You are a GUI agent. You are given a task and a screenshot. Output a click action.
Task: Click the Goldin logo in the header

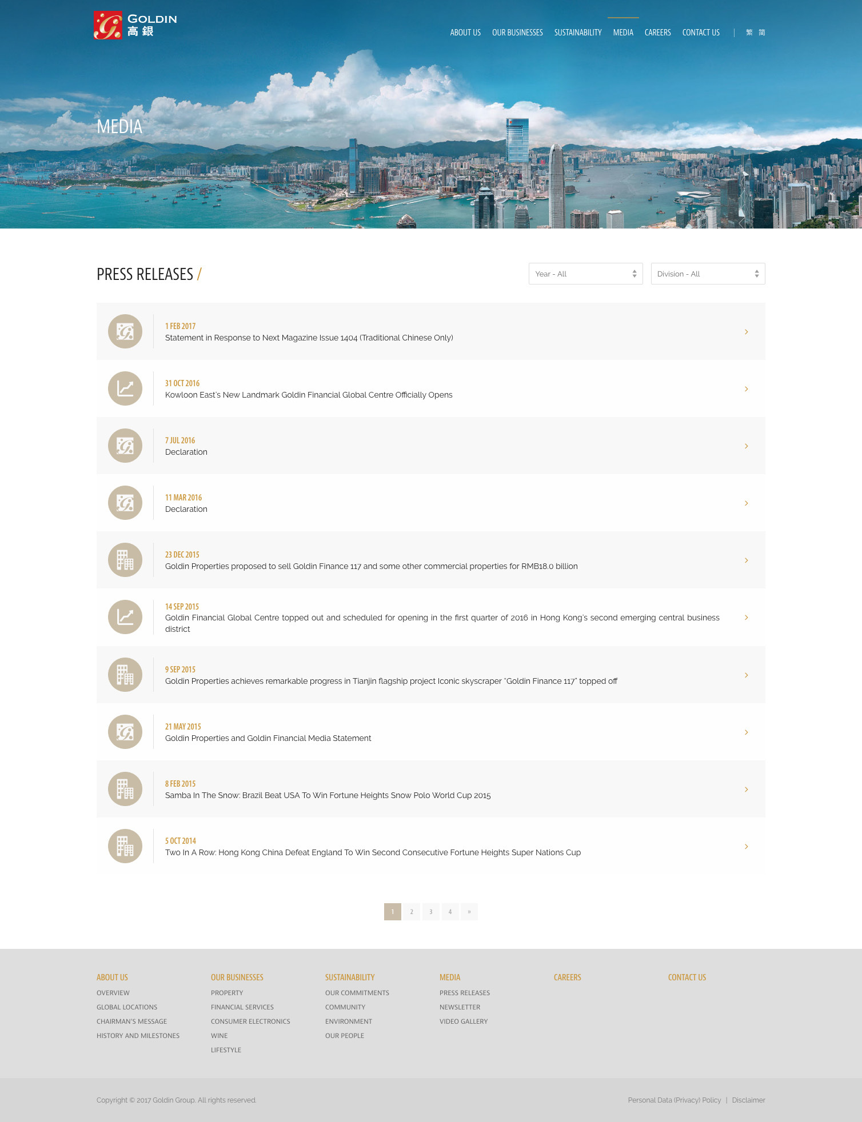(x=135, y=26)
